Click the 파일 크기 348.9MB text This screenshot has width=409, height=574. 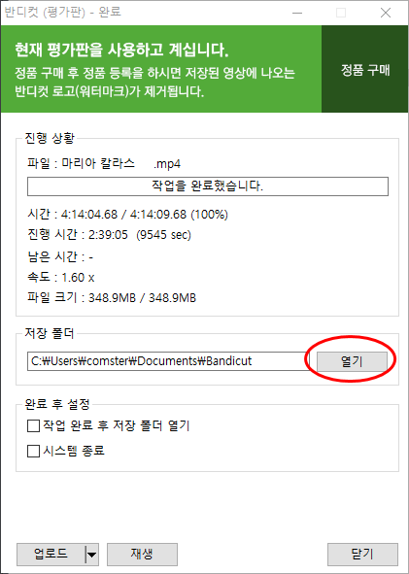112,297
